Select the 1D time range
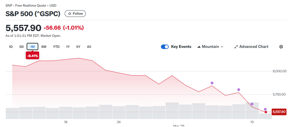The image size is (290, 127). click(x=11, y=47)
